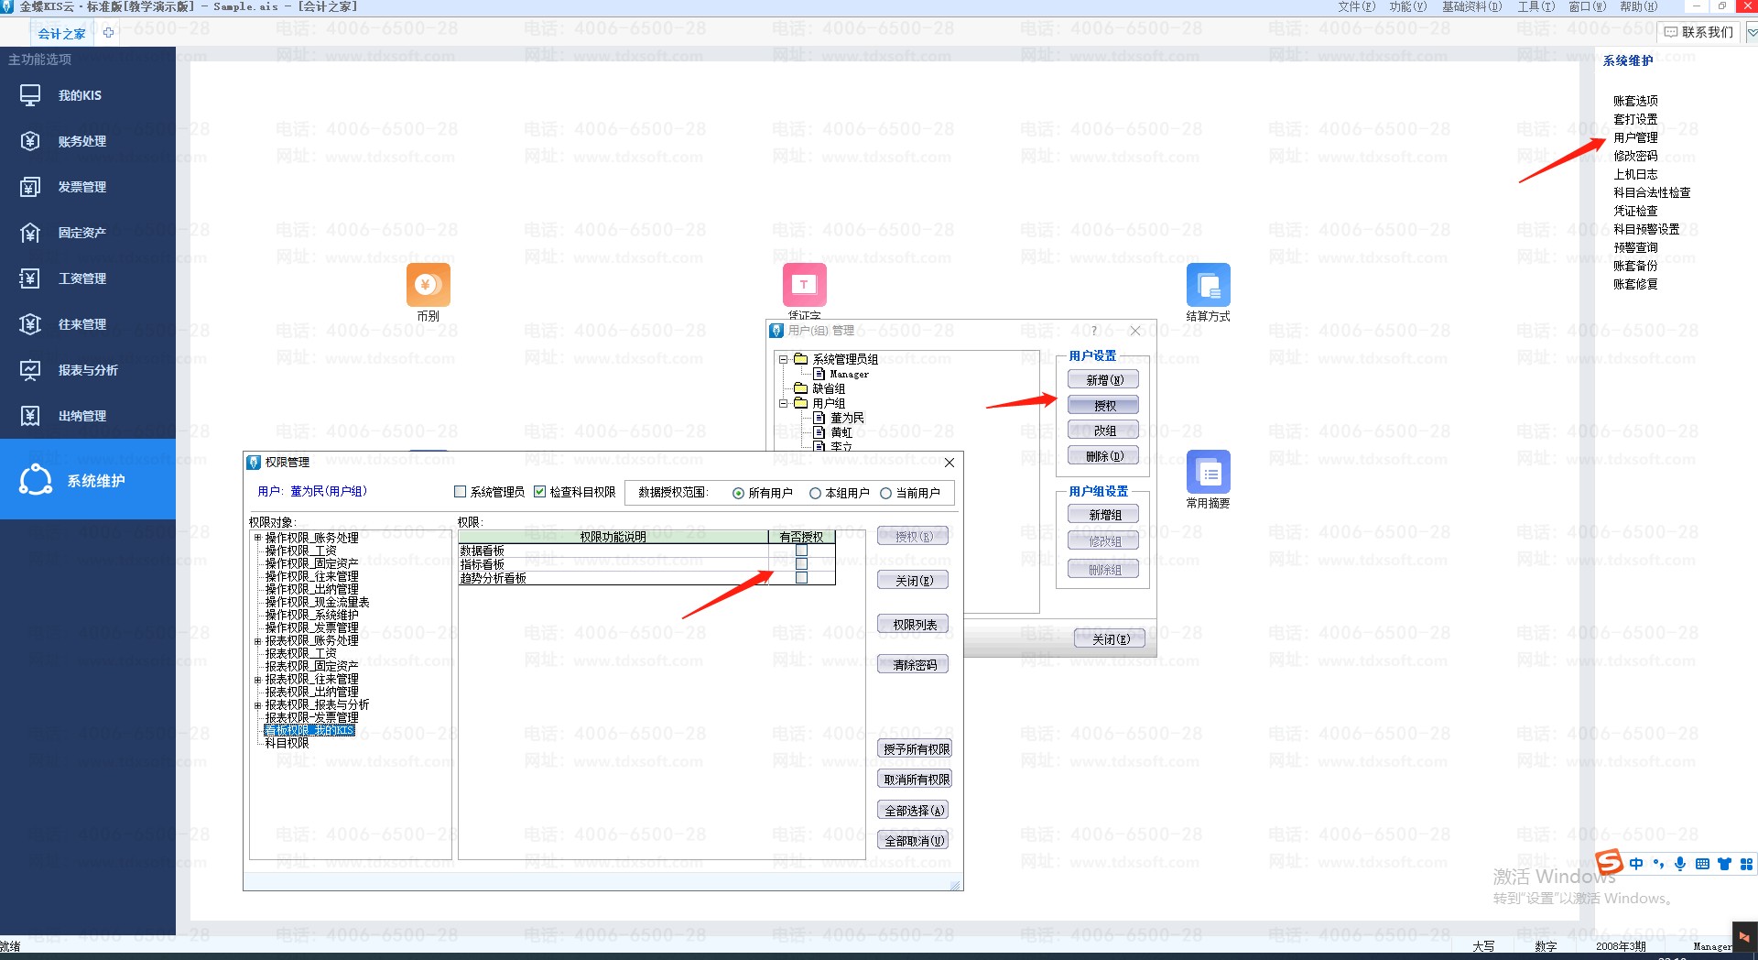Screen dimensions: 1758x960
Task: Click the help question mark in 用户(组)管理
Action: (x=1093, y=331)
